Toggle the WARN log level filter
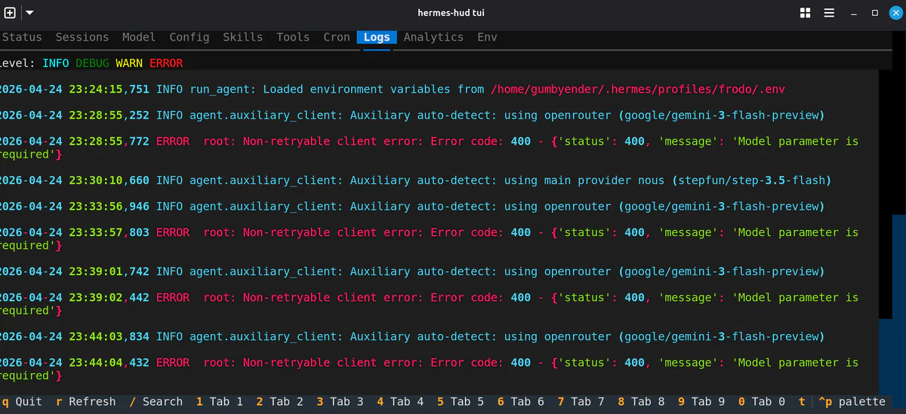906x414 pixels. click(x=129, y=63)
